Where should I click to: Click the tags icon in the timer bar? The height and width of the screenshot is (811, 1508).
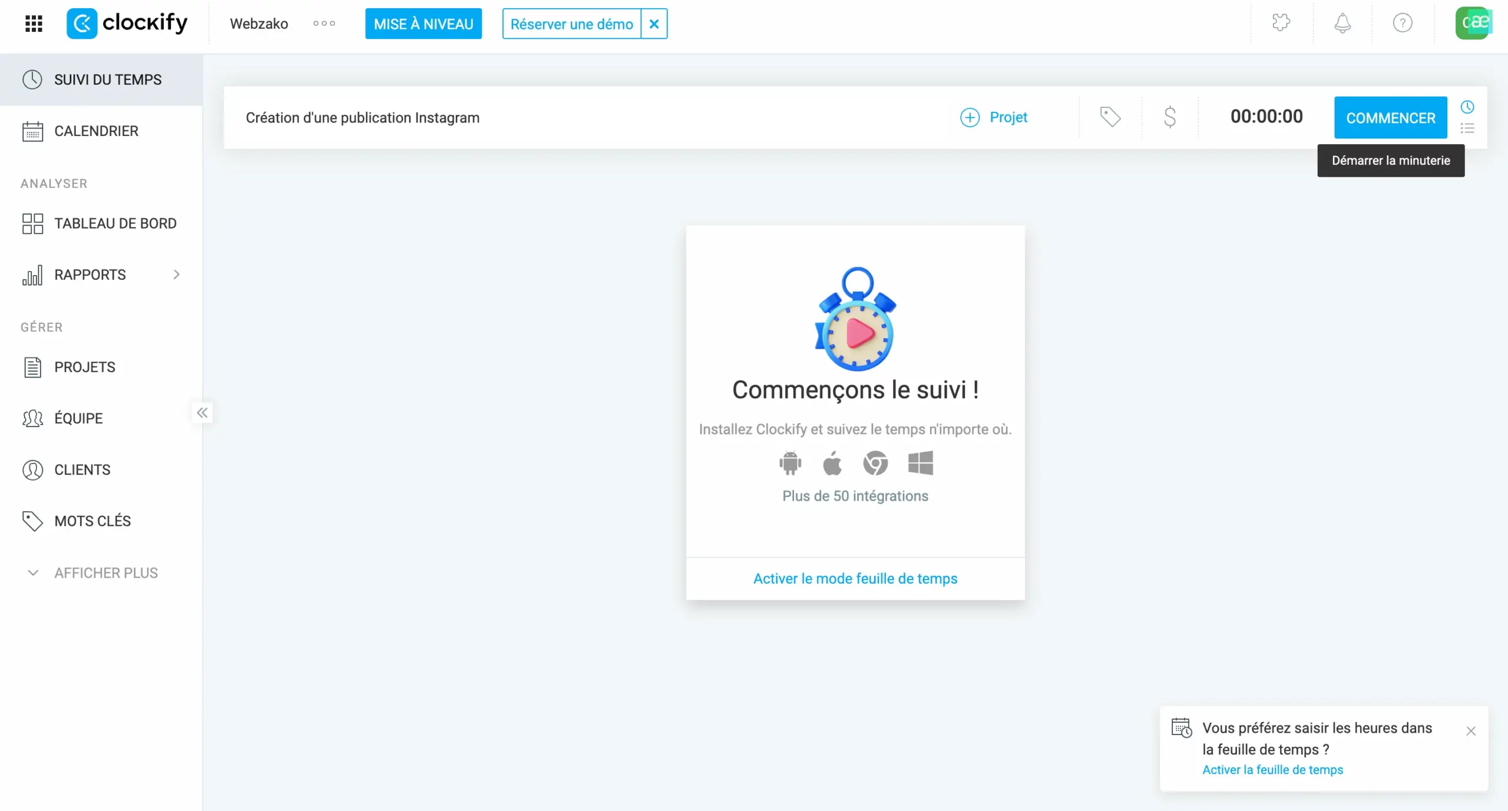[x=1110, y=117]
